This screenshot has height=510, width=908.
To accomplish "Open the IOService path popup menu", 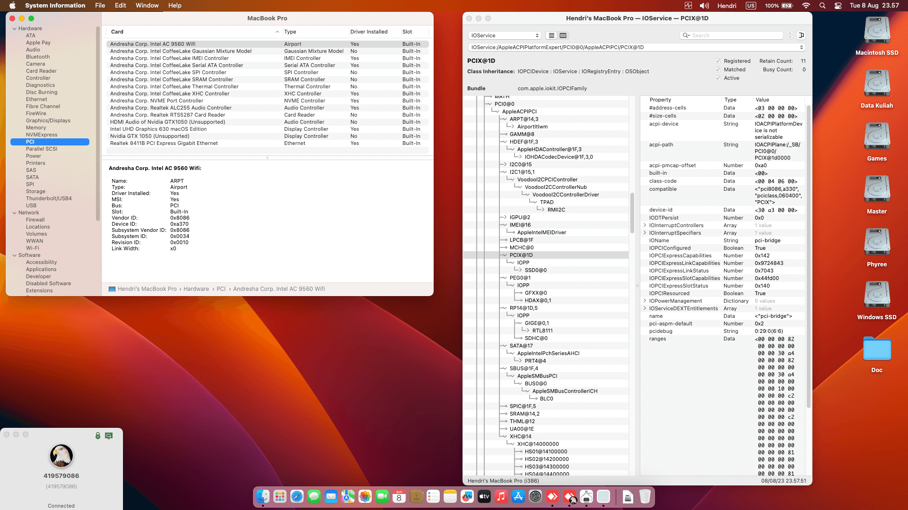I will (637, 47).
